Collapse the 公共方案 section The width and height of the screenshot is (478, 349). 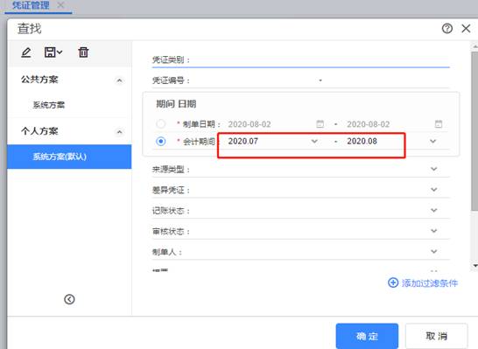pyautogui.click(x=119, y=80)
